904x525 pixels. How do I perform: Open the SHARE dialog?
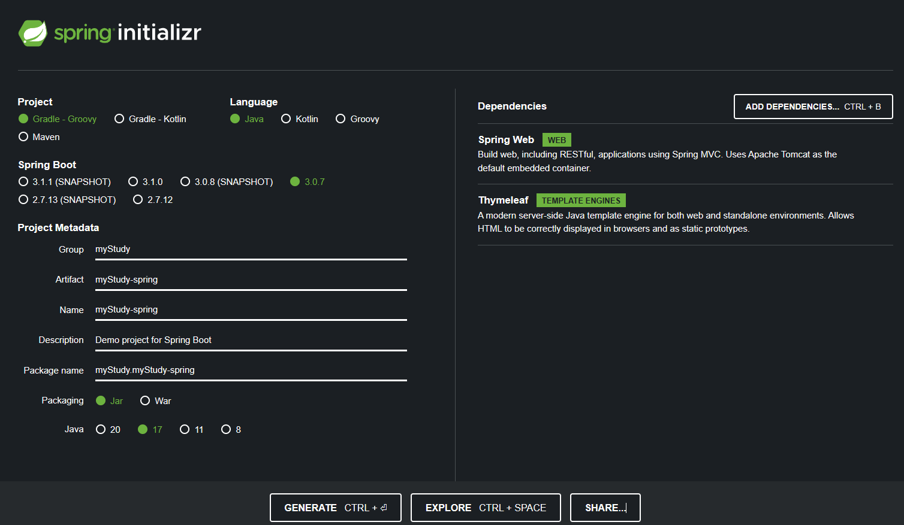point(605,508)
